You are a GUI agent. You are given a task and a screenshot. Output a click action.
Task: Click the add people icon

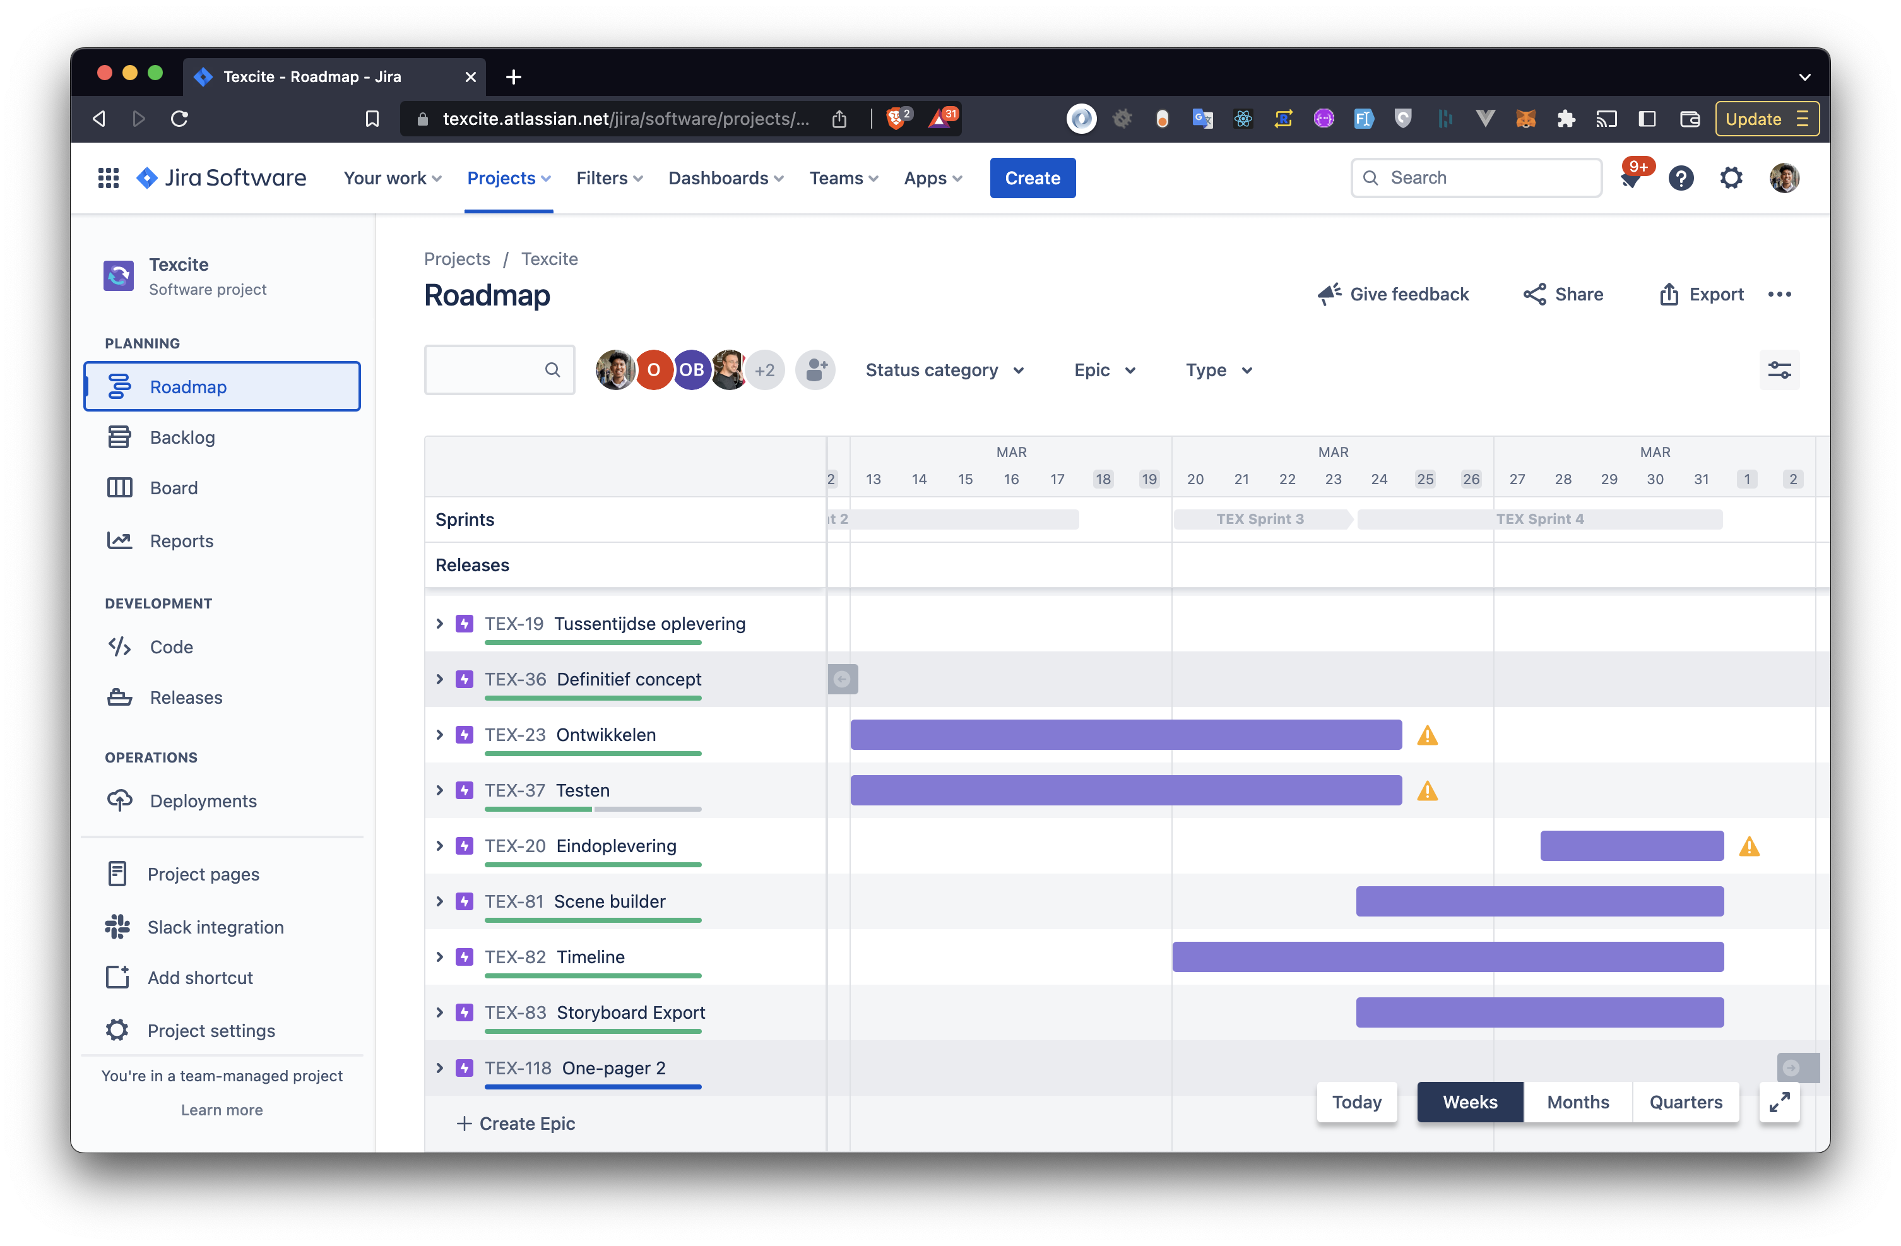point(815,370)
